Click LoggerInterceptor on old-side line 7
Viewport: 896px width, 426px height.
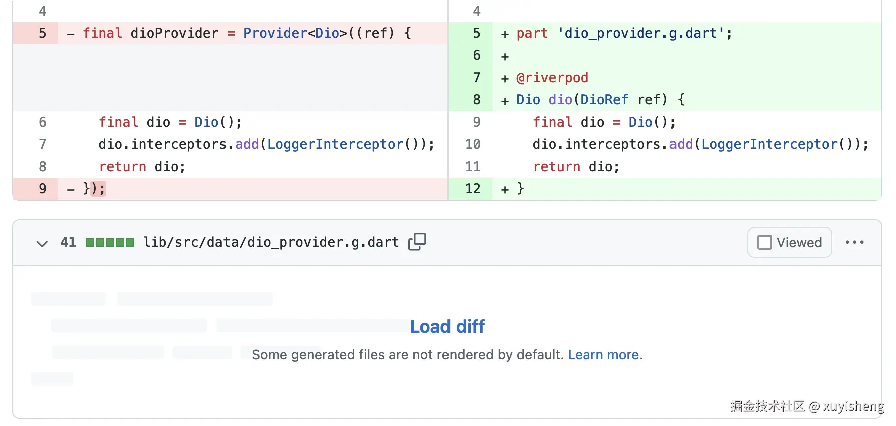(x=335, y=144)
